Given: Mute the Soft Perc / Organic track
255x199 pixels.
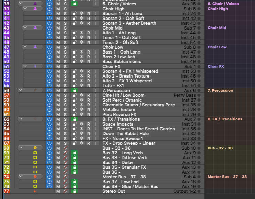Looking at the screenshot, I should click(x=58, y=100).
